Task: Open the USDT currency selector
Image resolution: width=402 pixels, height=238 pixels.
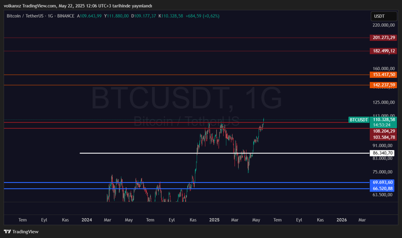Action: (384, 16)
